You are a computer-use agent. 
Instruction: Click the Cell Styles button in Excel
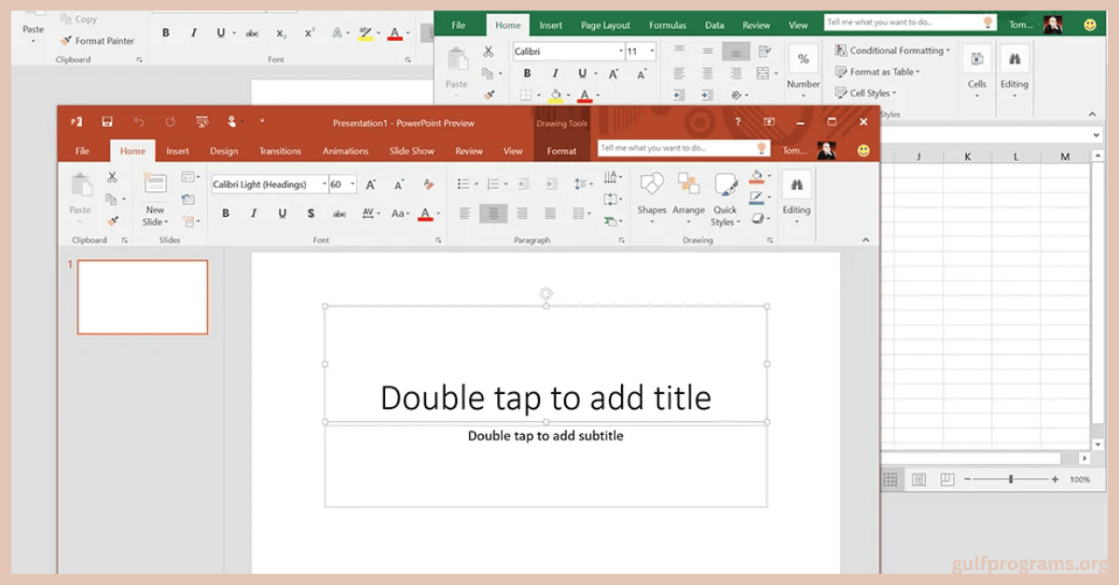[x=869, y=93]
